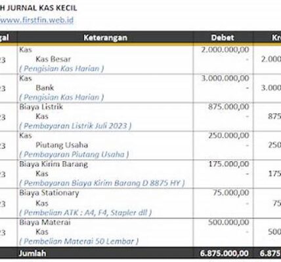Viewport: 281px width, 262px height.
Task: Select the debit value 500.000,00
Action: coord(228,222)
